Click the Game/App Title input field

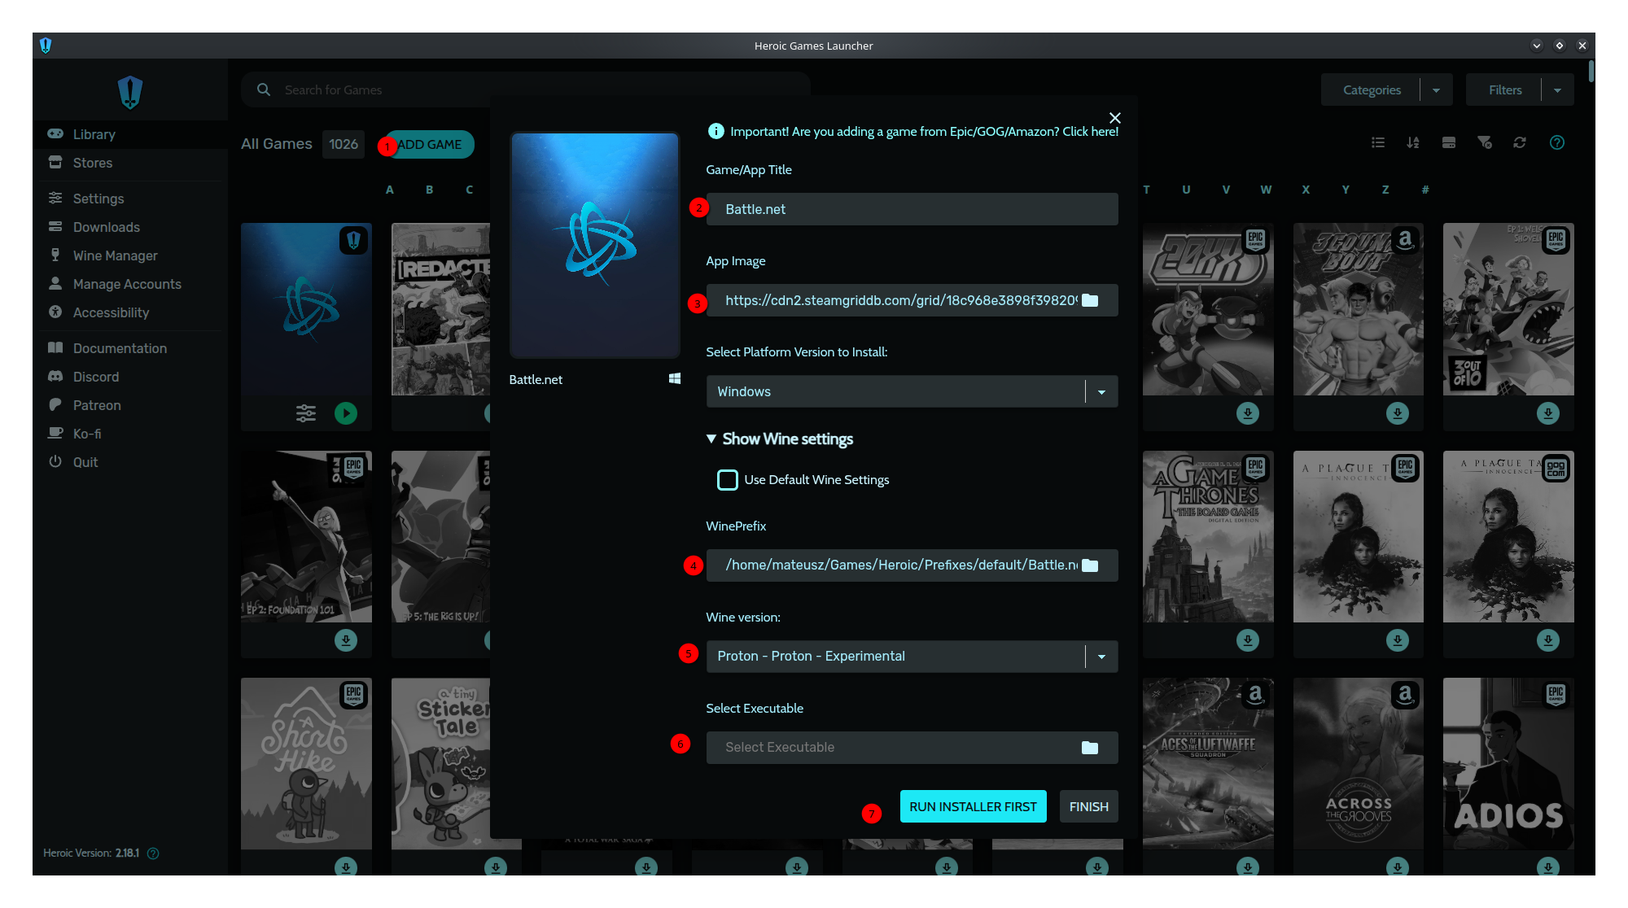[x=912, y=209]
